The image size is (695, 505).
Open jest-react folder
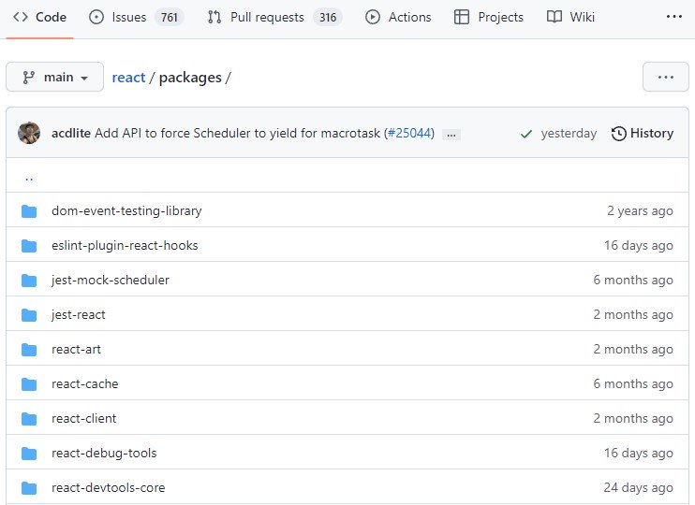(x=79, y=314)
